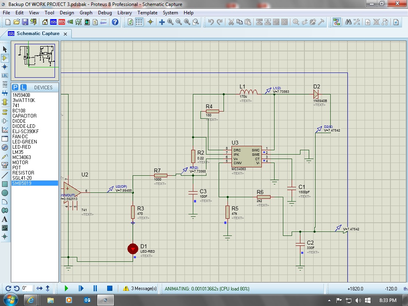Step the simulation forward
The width and height of the screenshot is (408, 306).
(81, 288)
